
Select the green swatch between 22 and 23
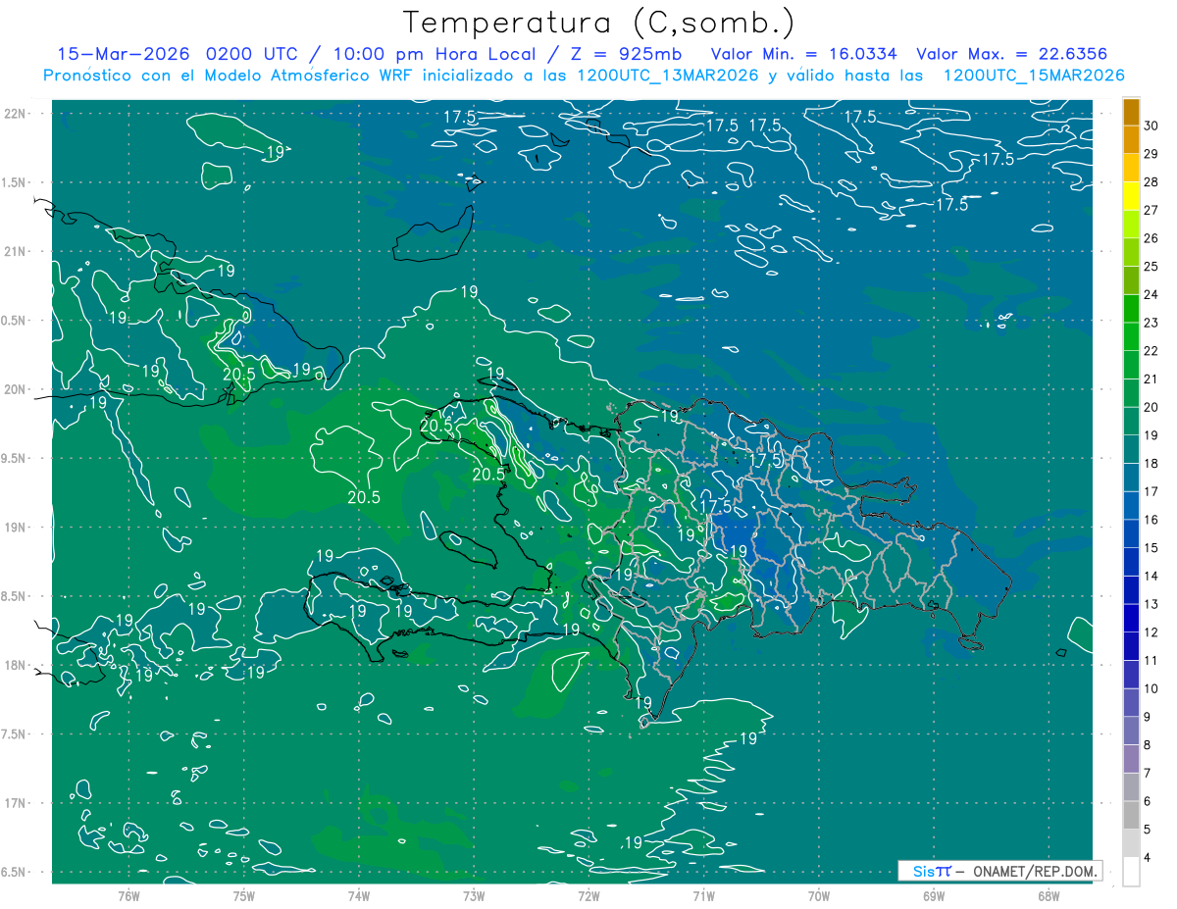1131,338
